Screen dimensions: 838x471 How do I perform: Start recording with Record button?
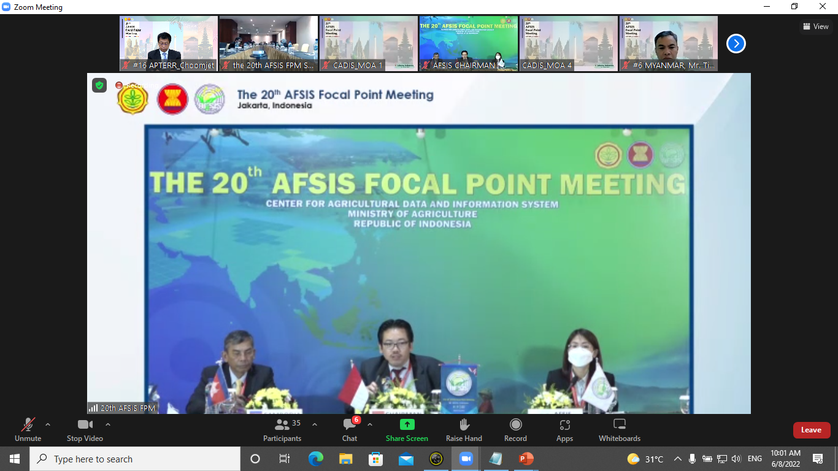515,429
